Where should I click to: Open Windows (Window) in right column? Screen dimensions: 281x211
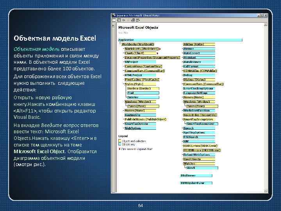point(199,102)
